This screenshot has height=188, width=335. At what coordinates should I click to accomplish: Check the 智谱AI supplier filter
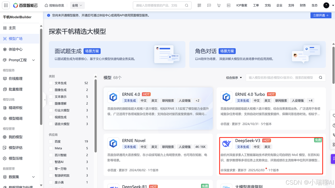point(51,162)
